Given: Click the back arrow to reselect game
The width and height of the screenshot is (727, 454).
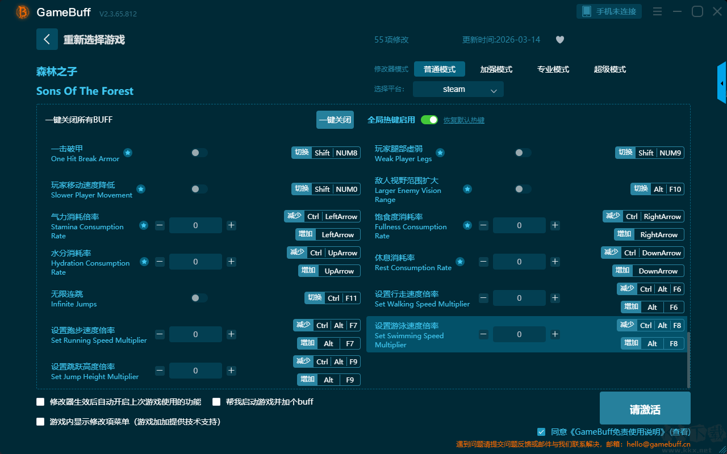Looking at the screenshot, I should click(x=47, y=39).
